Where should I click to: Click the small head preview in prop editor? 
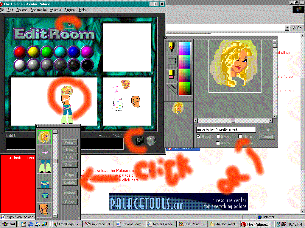[178, 108]
